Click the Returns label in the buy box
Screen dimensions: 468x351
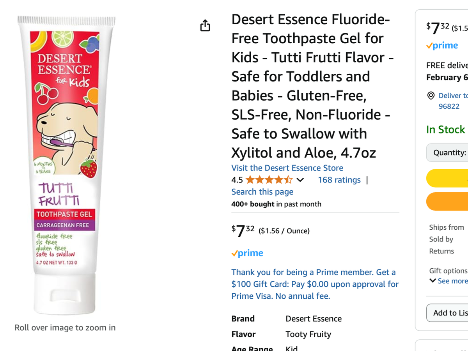point(441,251)
